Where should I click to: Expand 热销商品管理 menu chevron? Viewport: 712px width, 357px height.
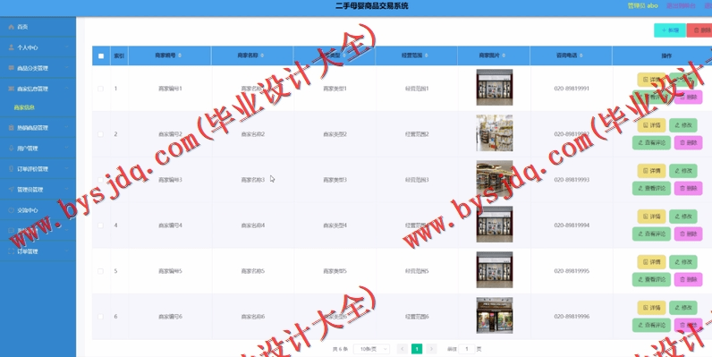click(67, 128)
